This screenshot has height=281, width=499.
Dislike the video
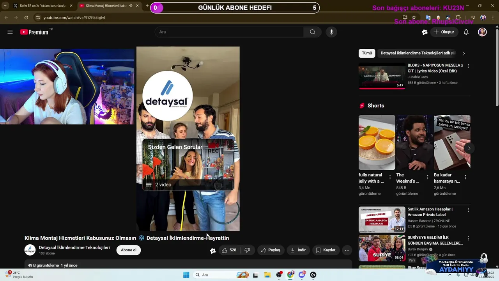pos(247,250)
